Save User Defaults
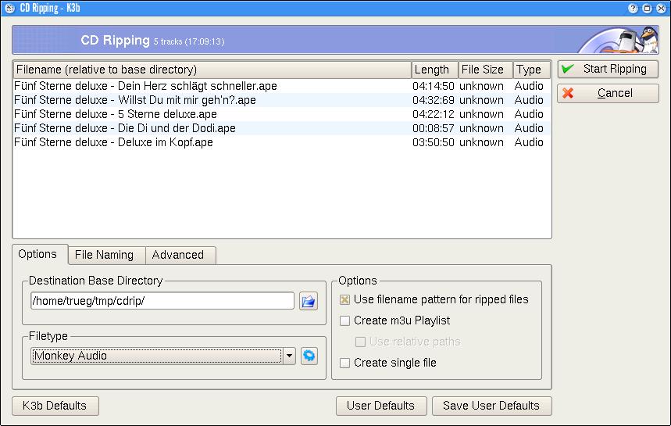671x426 pixels. coord(491,406)
